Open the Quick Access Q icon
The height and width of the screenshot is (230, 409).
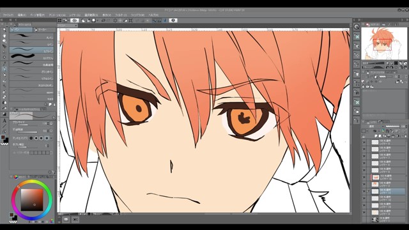coord(357,26)
